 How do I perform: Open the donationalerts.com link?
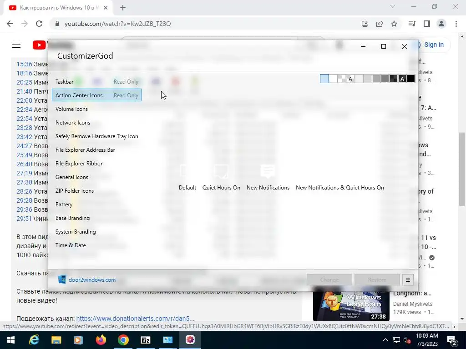[135, 319]
